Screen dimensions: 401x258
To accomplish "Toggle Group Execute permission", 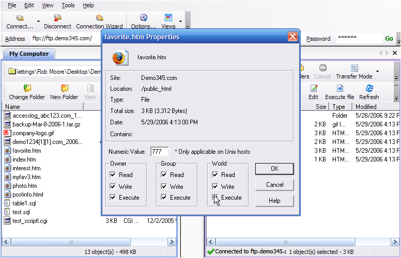I will (164, 197).
